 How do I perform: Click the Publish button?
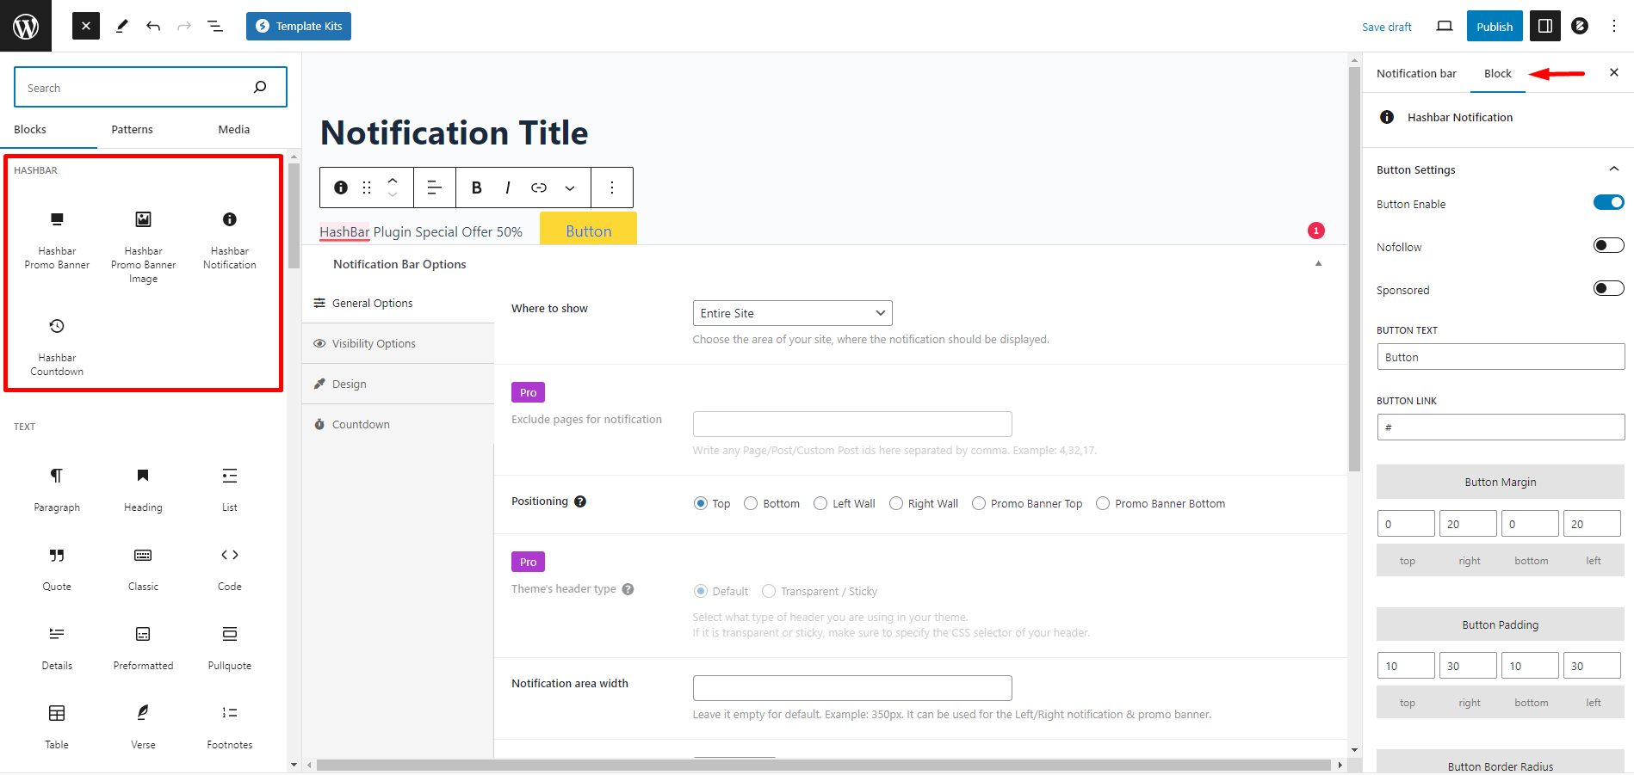click(x=1494, y=27)
